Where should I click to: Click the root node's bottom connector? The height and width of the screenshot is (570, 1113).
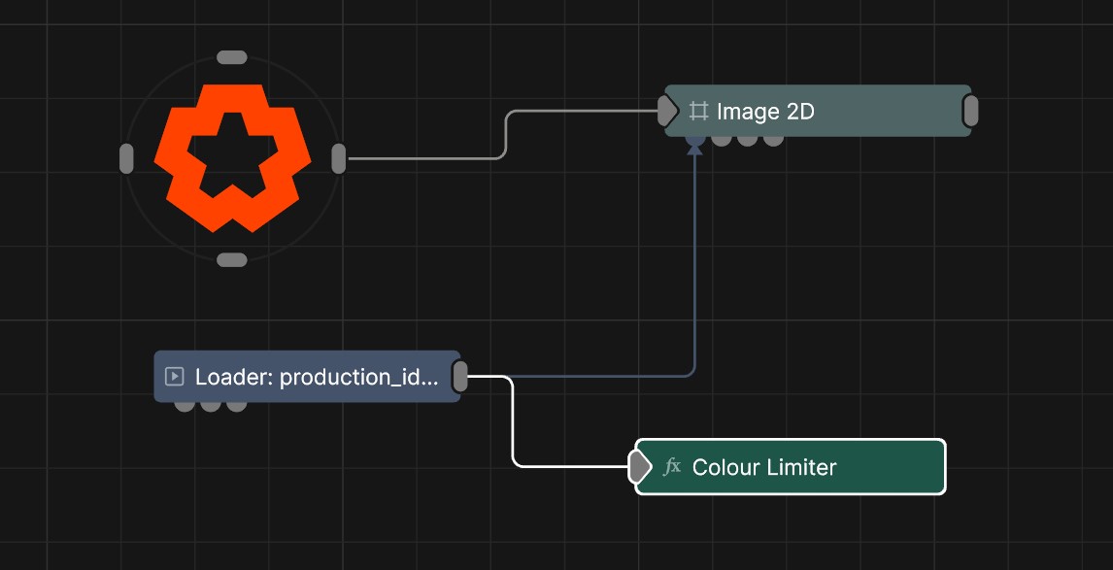pyautogui.click(x=232, y=259)
